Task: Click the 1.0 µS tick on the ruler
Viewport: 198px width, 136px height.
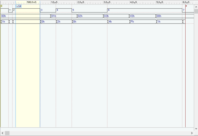Action: [54, 2]
